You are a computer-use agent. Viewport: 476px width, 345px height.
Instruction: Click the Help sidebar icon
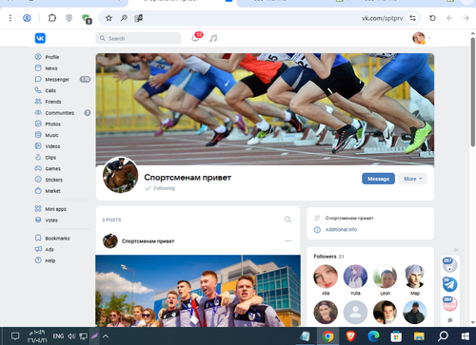pos(38,260)
